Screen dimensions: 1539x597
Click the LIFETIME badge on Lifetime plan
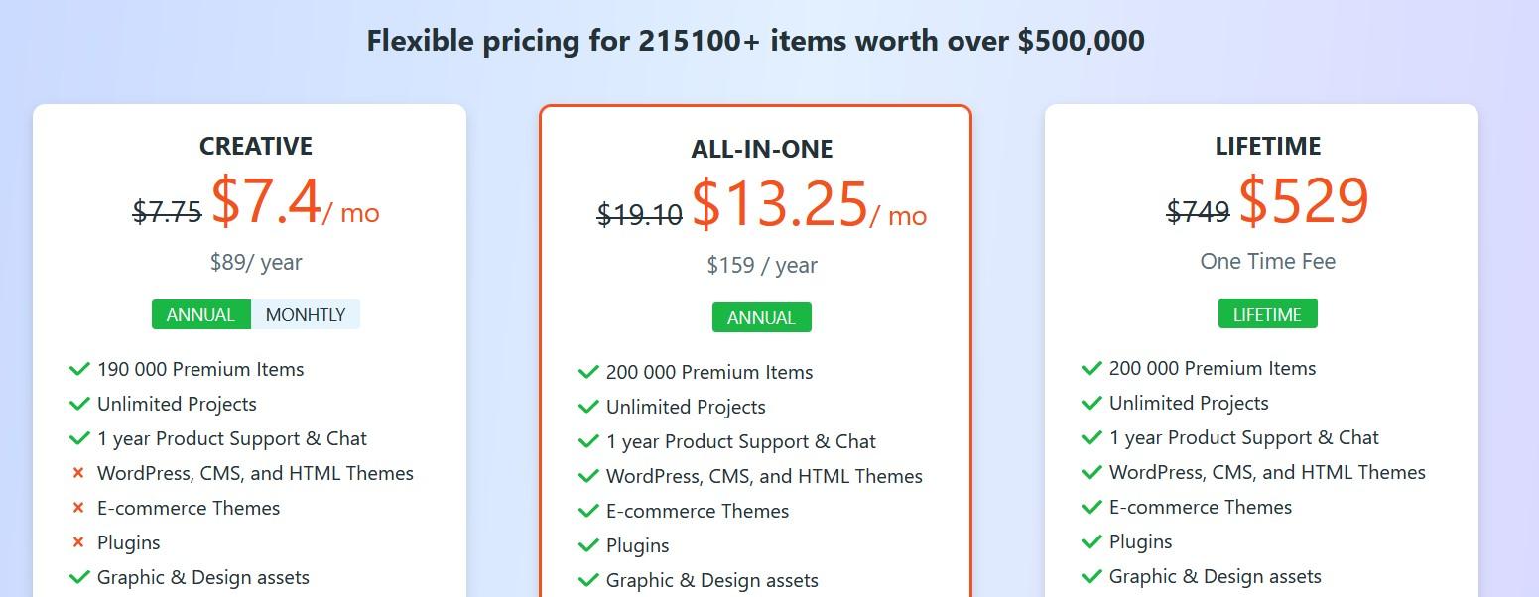pyautogui.click(x=1267, y=314)
